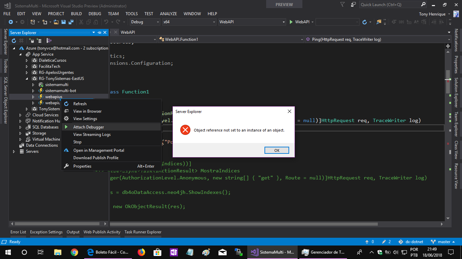Expand the Cloud Services node
Viewport: 462px width, 259px height.
click(20, 115)
